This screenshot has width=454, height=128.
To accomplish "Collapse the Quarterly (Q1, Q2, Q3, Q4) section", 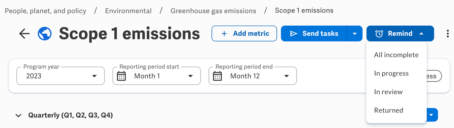I will point(18,116).
